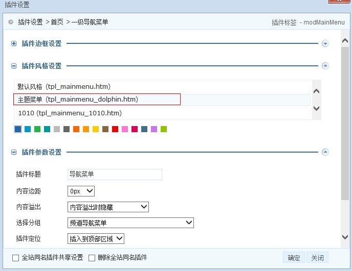Click the 关闭 button
The image size is (352, 271).
pyautogui.click(x=317, y=258)
